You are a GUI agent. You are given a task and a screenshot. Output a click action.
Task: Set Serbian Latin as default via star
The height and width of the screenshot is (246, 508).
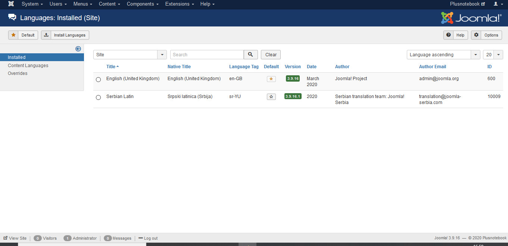click(271, 97)
